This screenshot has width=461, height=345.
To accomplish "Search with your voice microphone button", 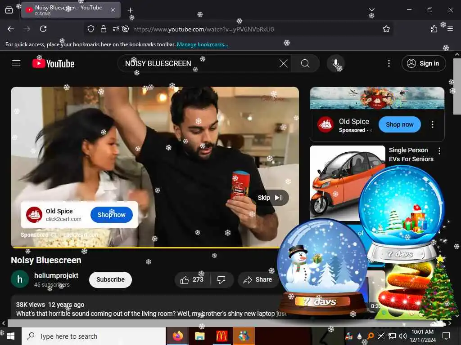I will pyautogui.click(x=335, y=63).
